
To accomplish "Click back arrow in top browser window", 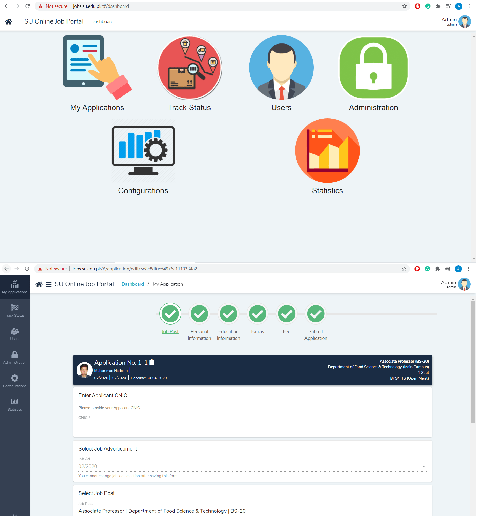I will [x=7, y=6].
